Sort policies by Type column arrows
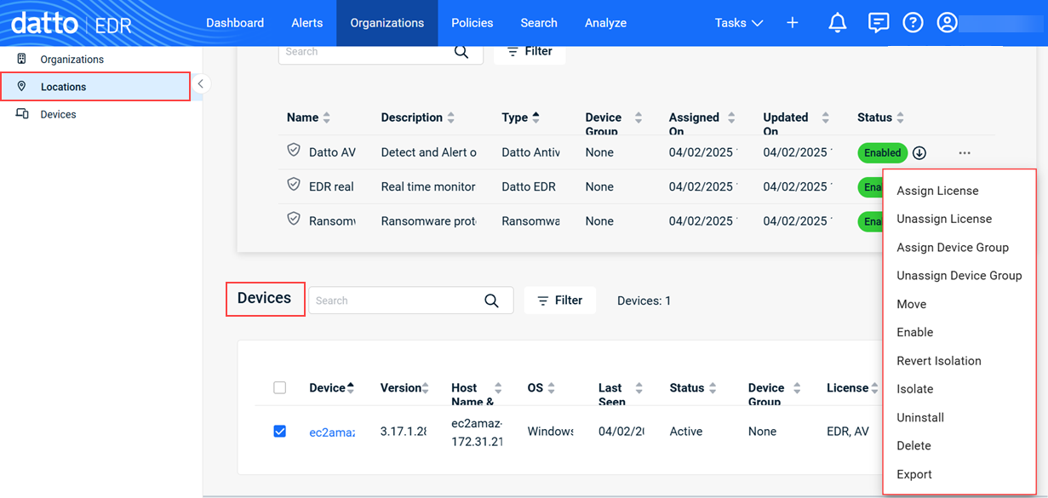This screenshot has height=498, width=1048. click(x=535, y=117)
